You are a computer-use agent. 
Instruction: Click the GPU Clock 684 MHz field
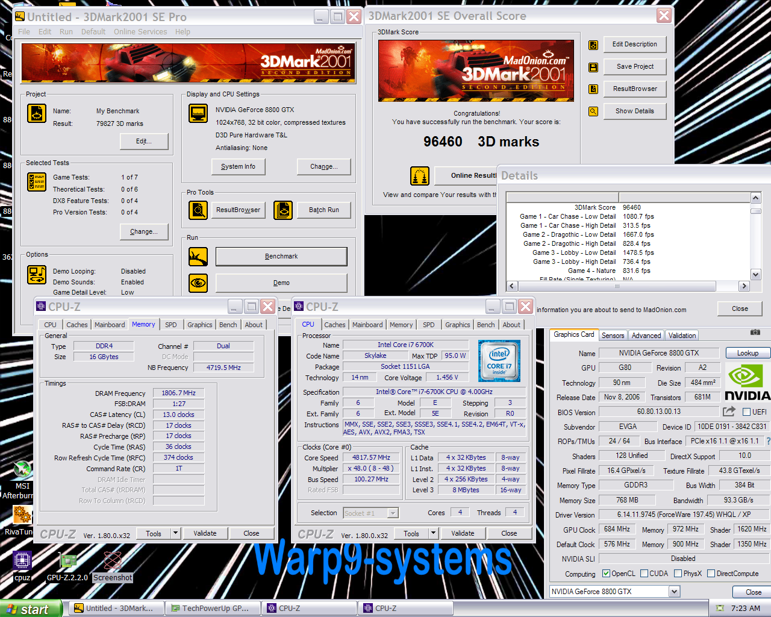(x=617, y=530)
